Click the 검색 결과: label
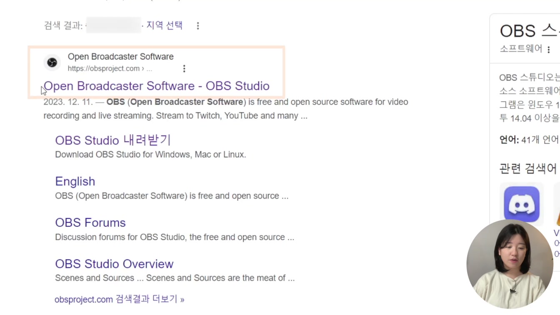Viewport: 560px width, 315px height. [63, 26]
